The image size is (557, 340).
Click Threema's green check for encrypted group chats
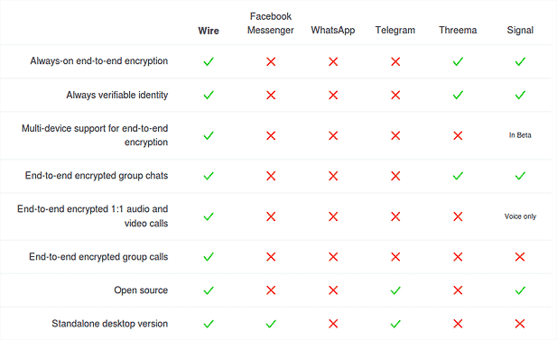coord(458,176)
